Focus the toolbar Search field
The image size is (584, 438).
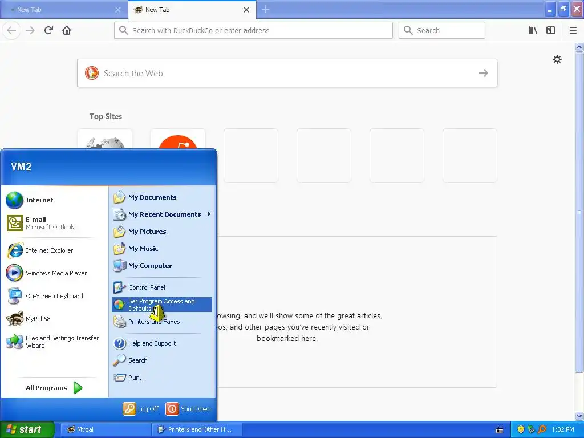click(x=442, y=30)
